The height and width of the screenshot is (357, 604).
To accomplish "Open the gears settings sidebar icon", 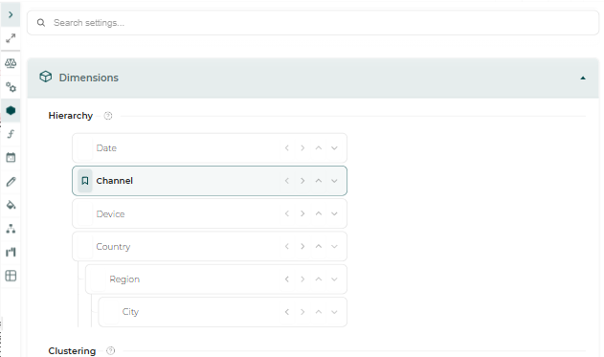I will (x=11, y=87).
